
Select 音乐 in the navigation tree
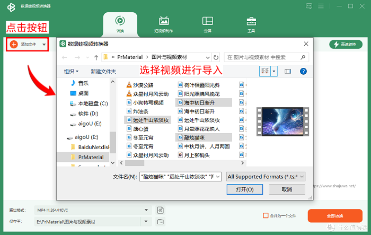(x=79, y=83)
